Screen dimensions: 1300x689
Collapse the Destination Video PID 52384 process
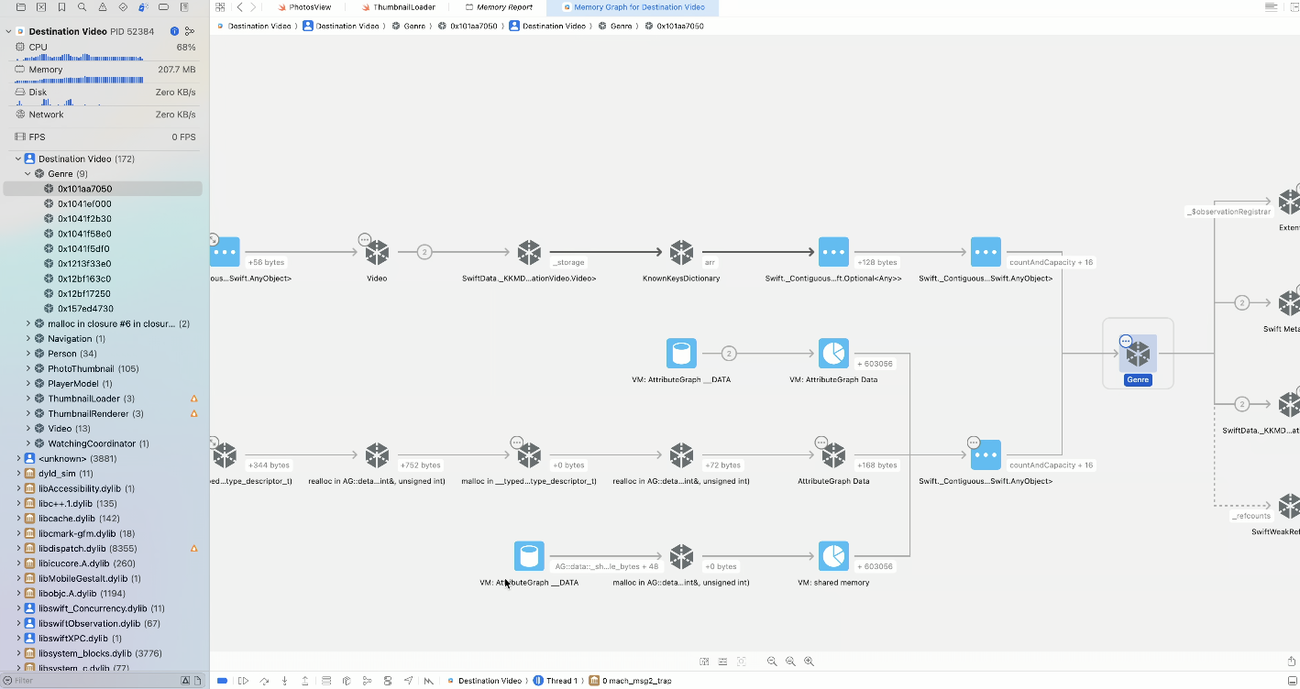pos(8,31)
